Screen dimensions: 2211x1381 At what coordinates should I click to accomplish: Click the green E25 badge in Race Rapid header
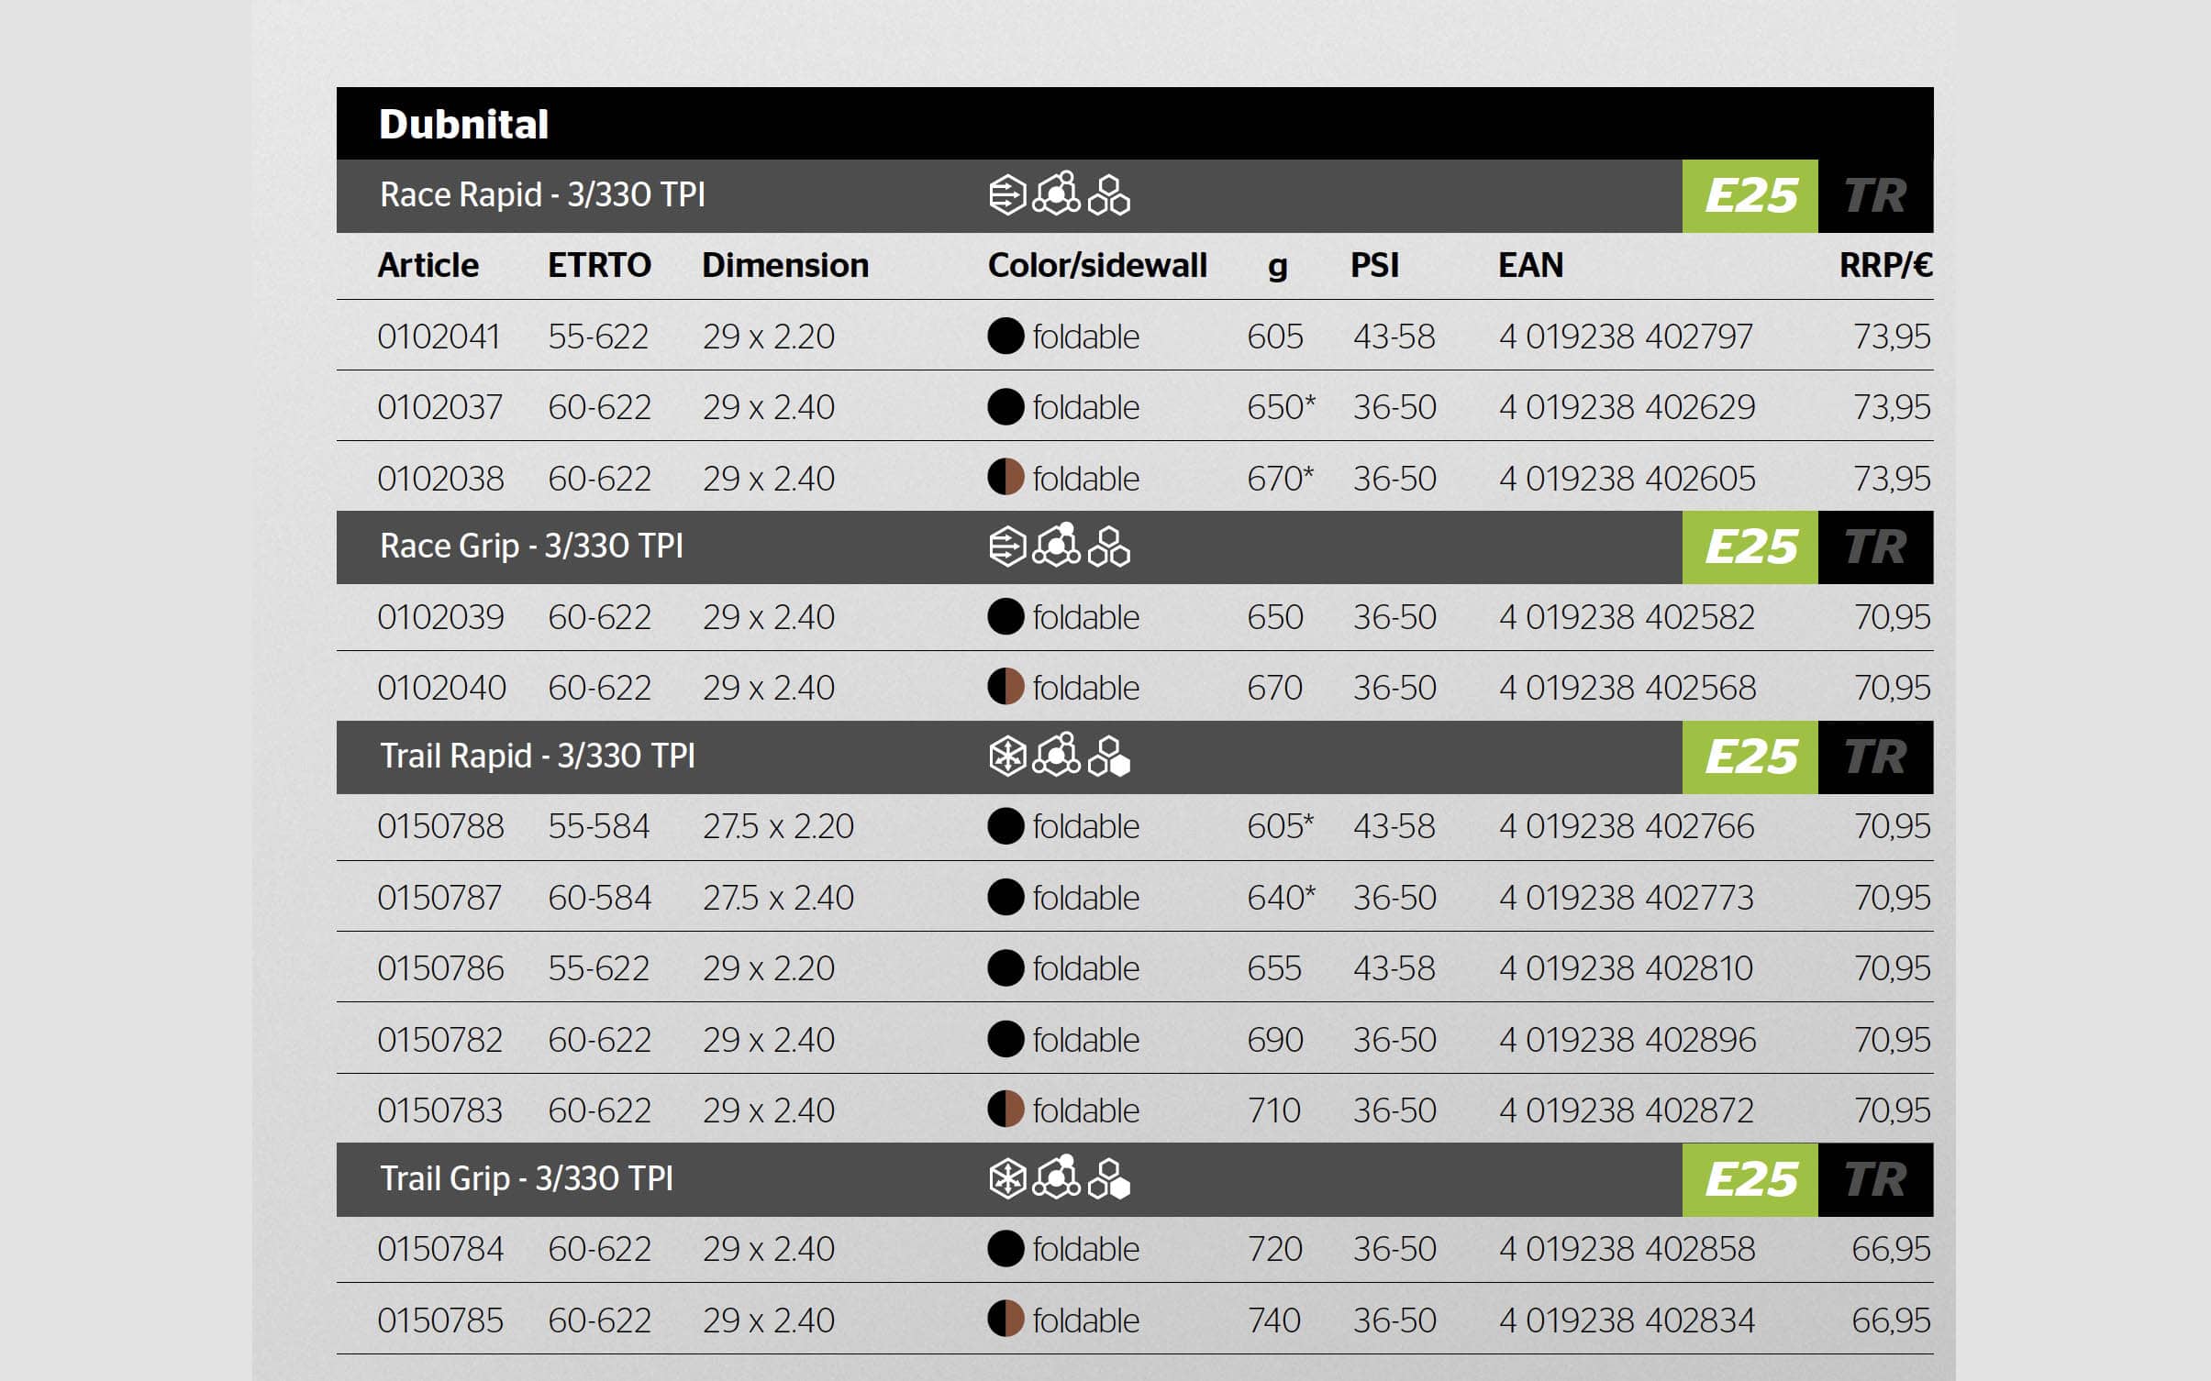coord(1750,196)
